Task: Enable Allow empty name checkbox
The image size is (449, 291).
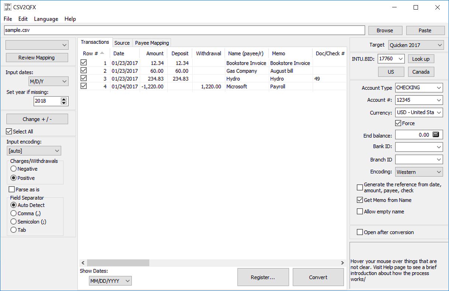Action: click(360, 212)
